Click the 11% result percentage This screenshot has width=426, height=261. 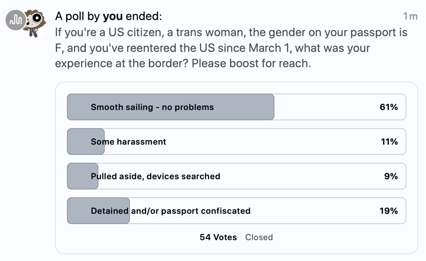[389, 142]
